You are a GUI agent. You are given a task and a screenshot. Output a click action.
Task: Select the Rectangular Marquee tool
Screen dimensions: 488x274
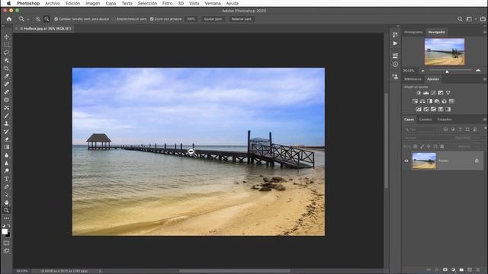point(6,45)
